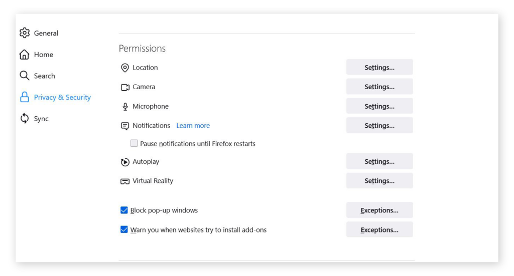Click the Camera permission icon
This screenshot has width=514, height=276.
pos(125,87)
